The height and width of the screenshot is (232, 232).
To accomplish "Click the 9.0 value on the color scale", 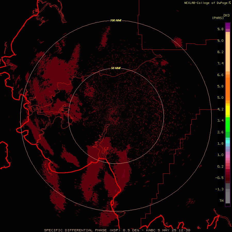I will coord(220,40).
